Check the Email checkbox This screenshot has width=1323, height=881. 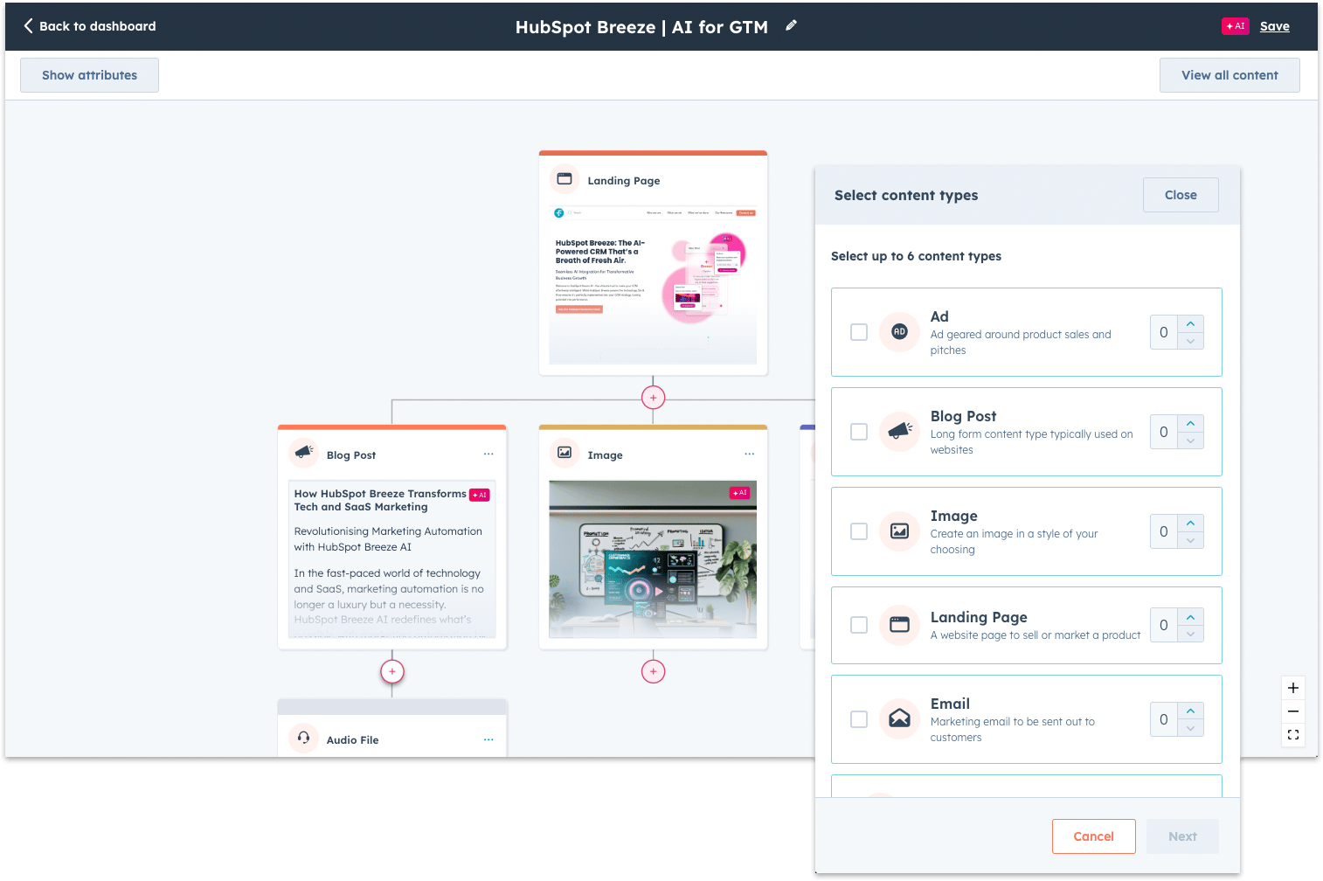click(x=858, y=718)
